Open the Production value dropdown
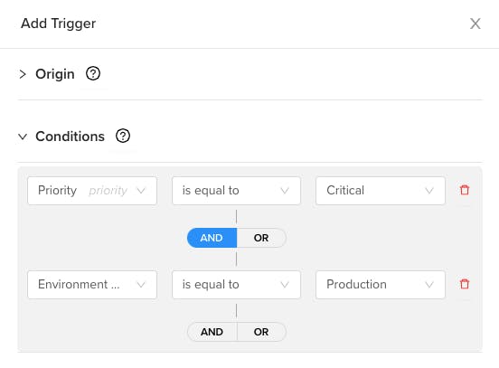Viewport: 499px width, 368px height. (x=381, y=285)
